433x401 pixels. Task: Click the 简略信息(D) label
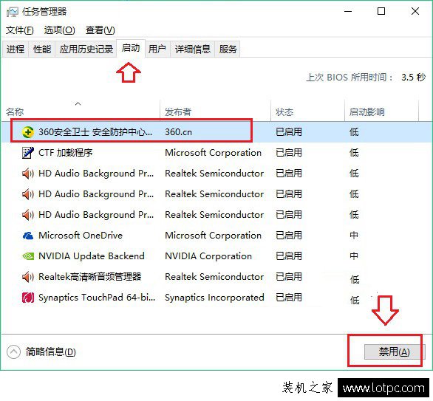tap(50, 352)
